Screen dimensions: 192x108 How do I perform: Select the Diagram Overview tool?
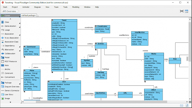[x=10, y=87]
